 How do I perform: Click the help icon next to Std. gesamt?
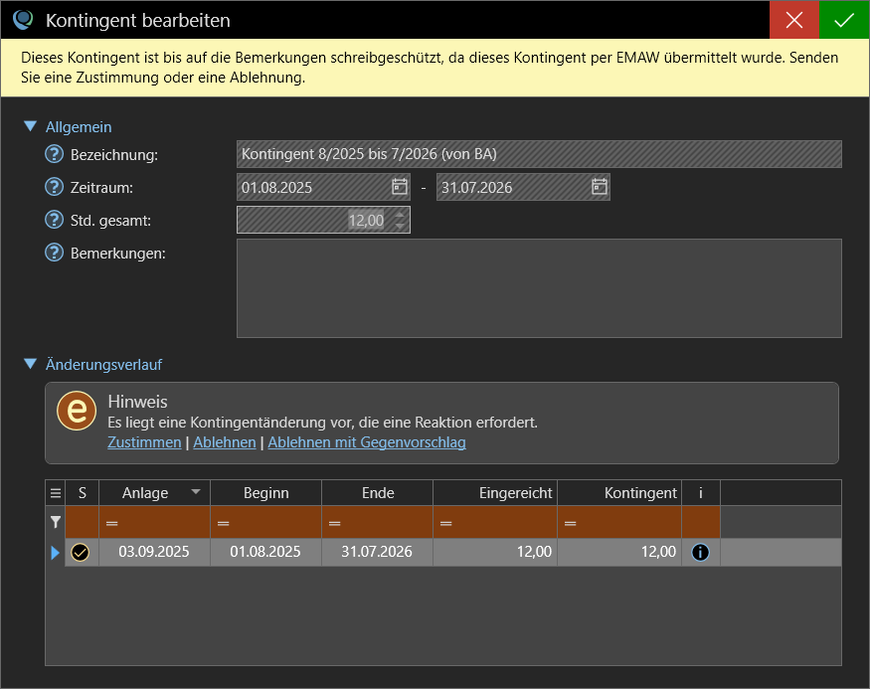[x=54, y=220]
